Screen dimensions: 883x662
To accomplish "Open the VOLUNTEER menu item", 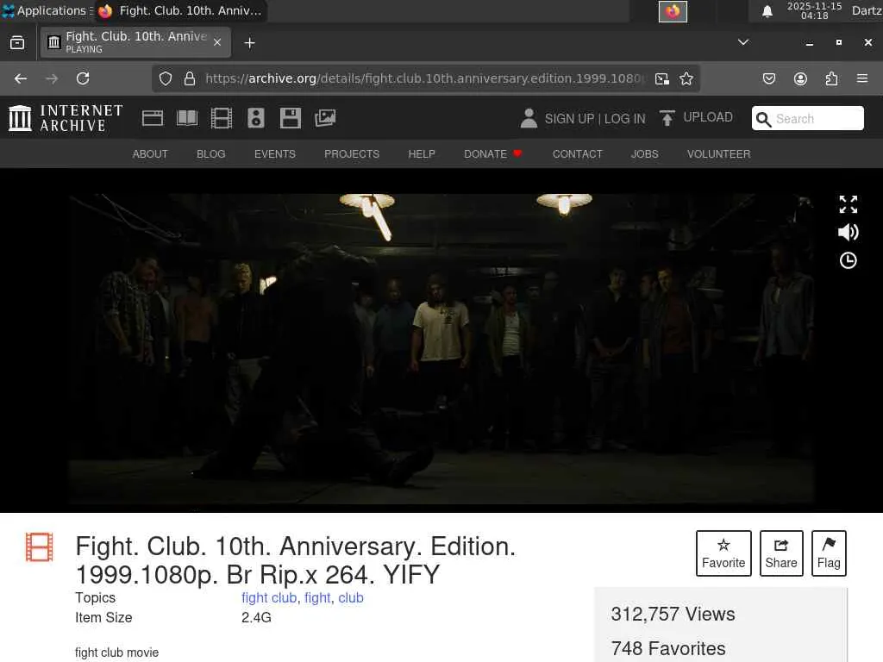I will click(718, 153).
